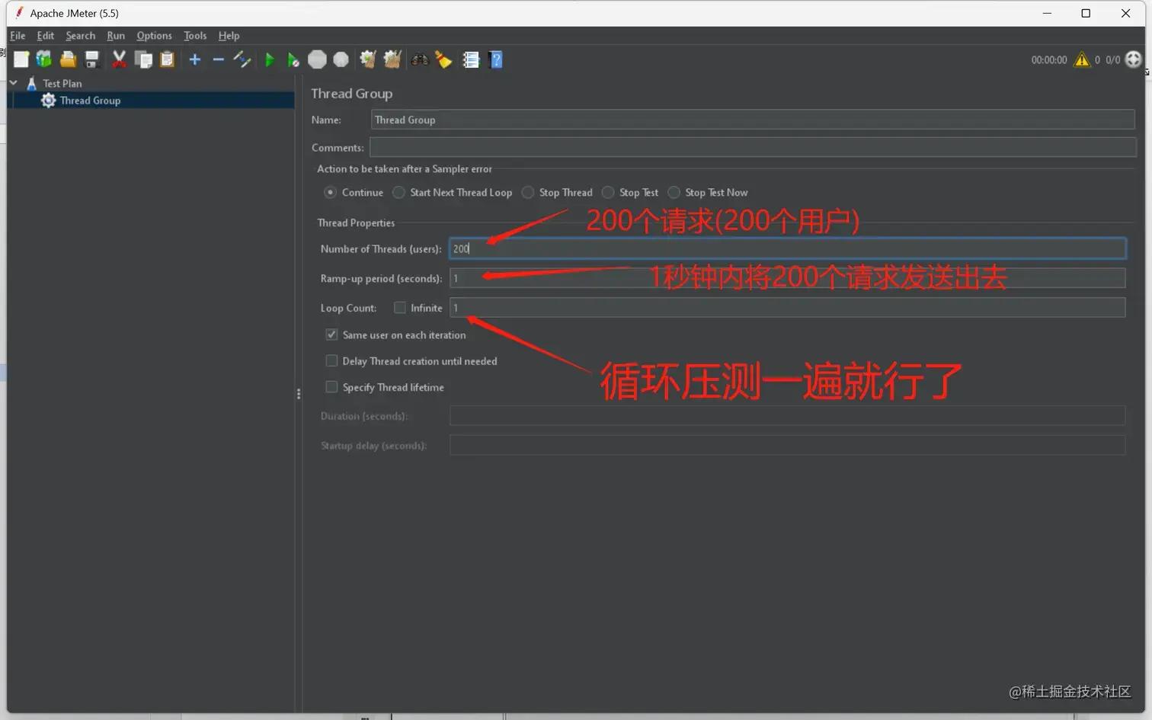Select Thread Group row in tree
The height and width of the screenshot is (720, 1152).
151,101
